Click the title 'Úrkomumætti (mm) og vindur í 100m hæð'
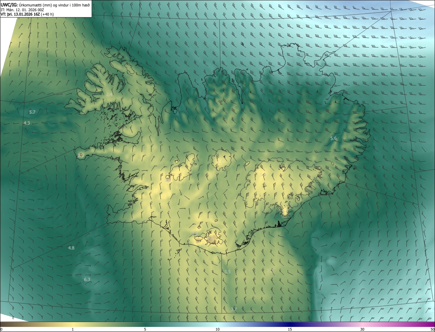 click(54, 4)
